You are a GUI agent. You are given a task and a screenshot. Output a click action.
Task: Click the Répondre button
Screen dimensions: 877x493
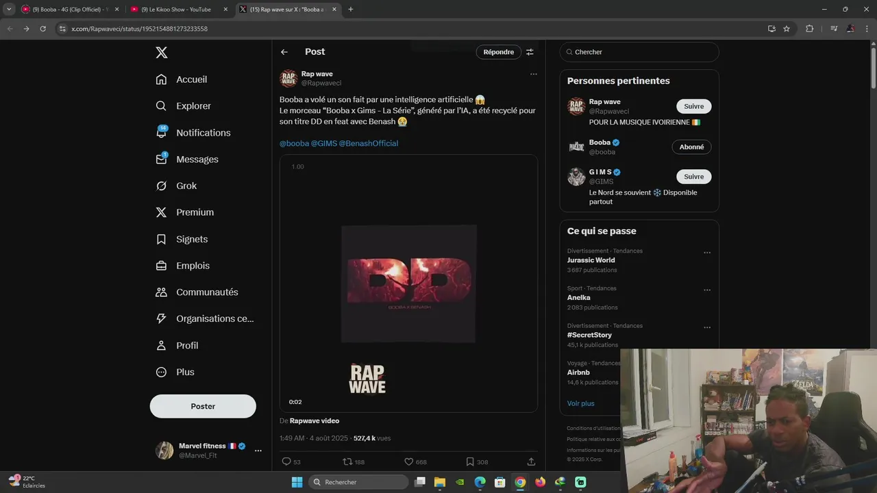[x=498, y=52]
